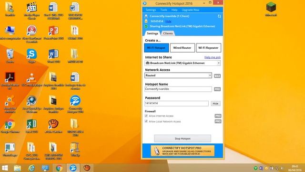Click the Stop Hotspot button

point(183,139)
